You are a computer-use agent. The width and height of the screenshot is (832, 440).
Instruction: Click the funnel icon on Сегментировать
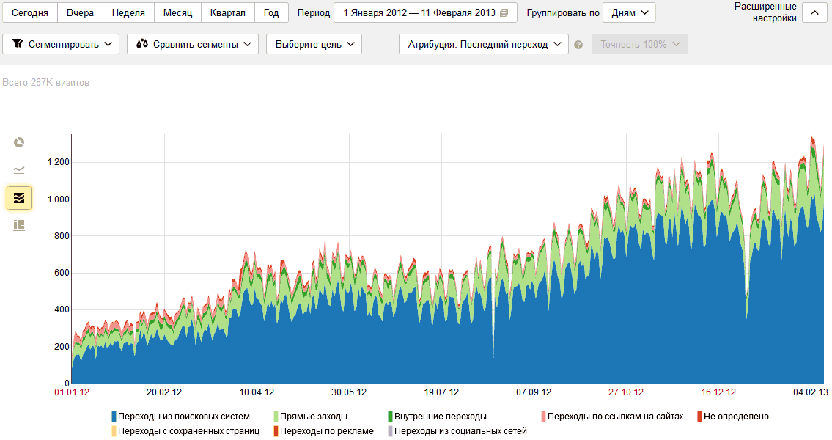click(18, 43)
